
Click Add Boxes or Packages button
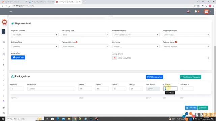pos(190,77)
